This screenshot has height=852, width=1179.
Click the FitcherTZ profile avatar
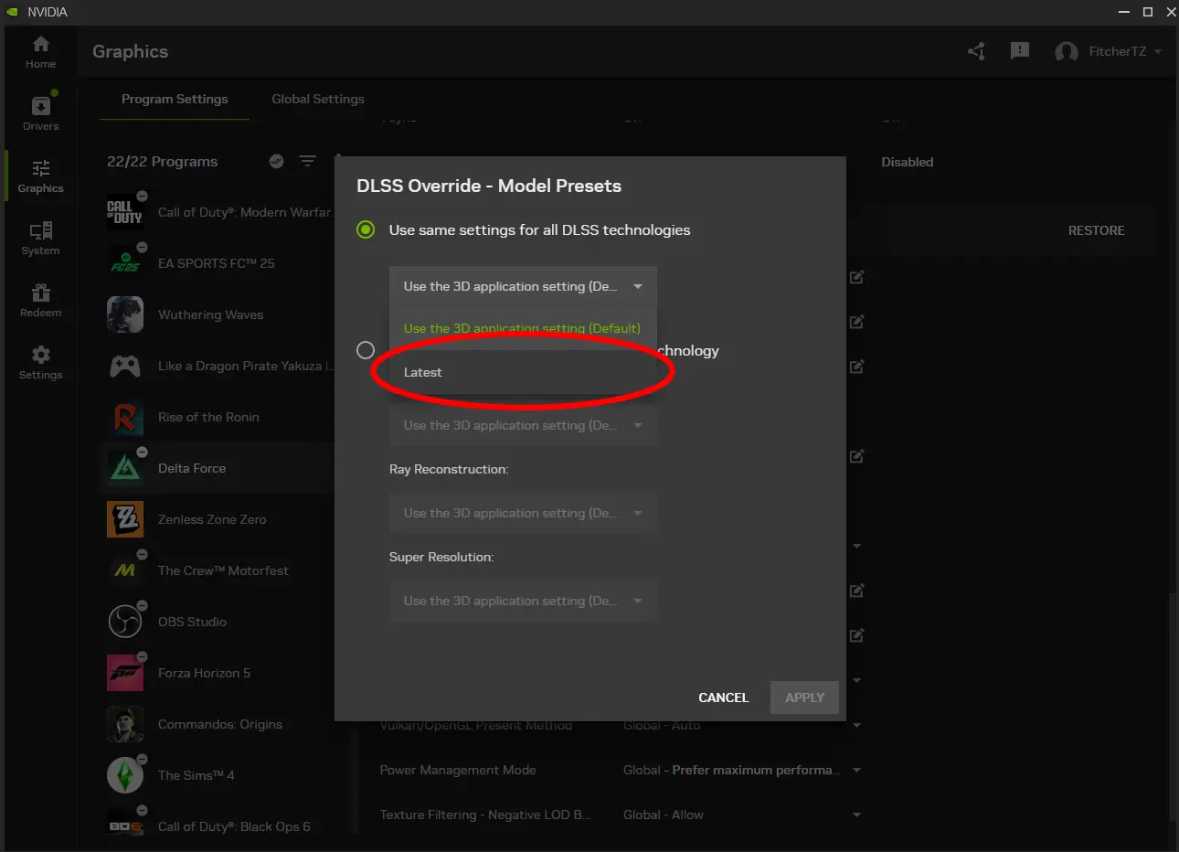pos(1066,52)
